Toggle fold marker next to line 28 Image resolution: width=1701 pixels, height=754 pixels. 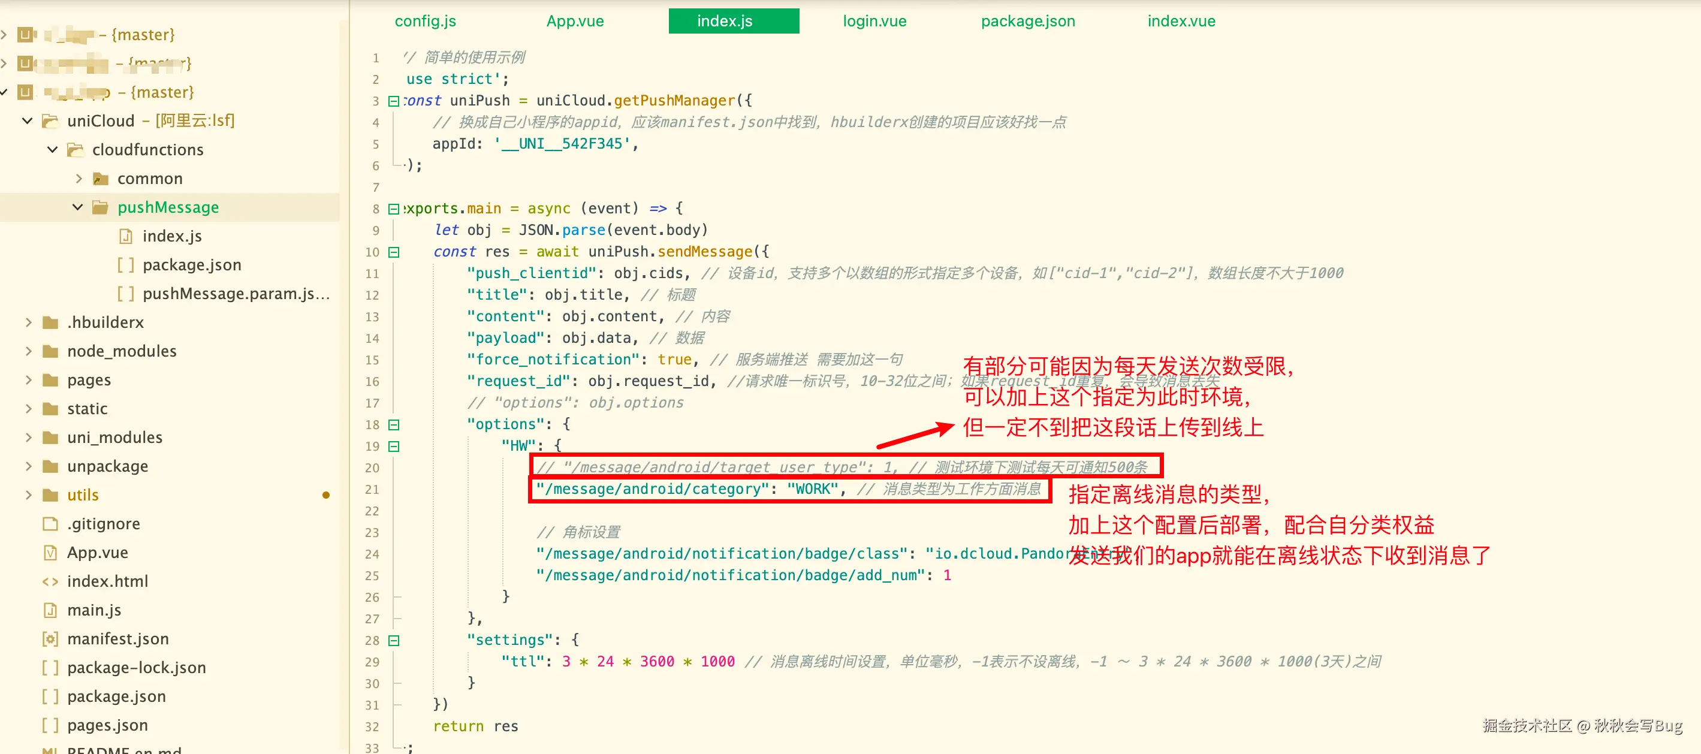tap(394, 641)
